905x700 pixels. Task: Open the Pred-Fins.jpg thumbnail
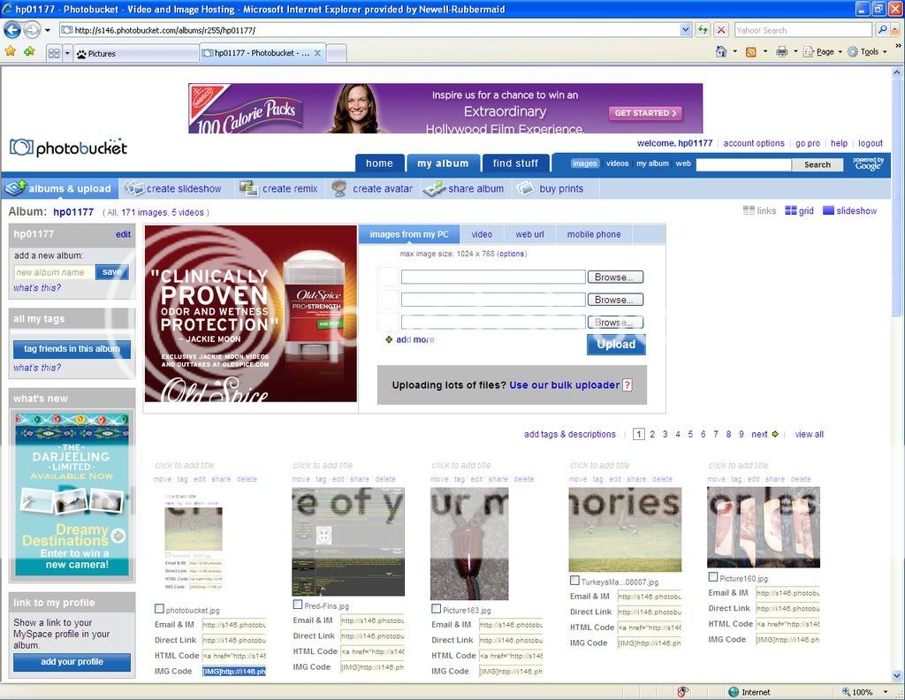tap(348, 541)
